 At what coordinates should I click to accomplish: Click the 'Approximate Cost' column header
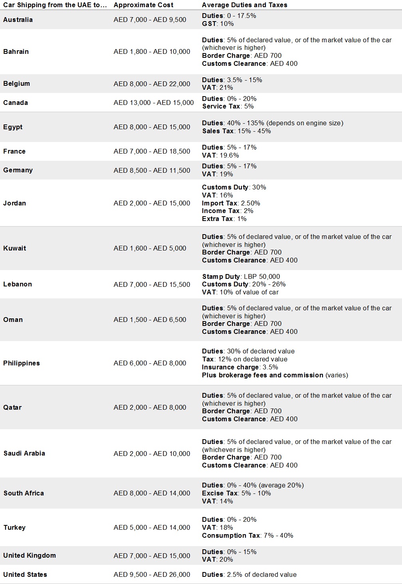tap(143, 5)
